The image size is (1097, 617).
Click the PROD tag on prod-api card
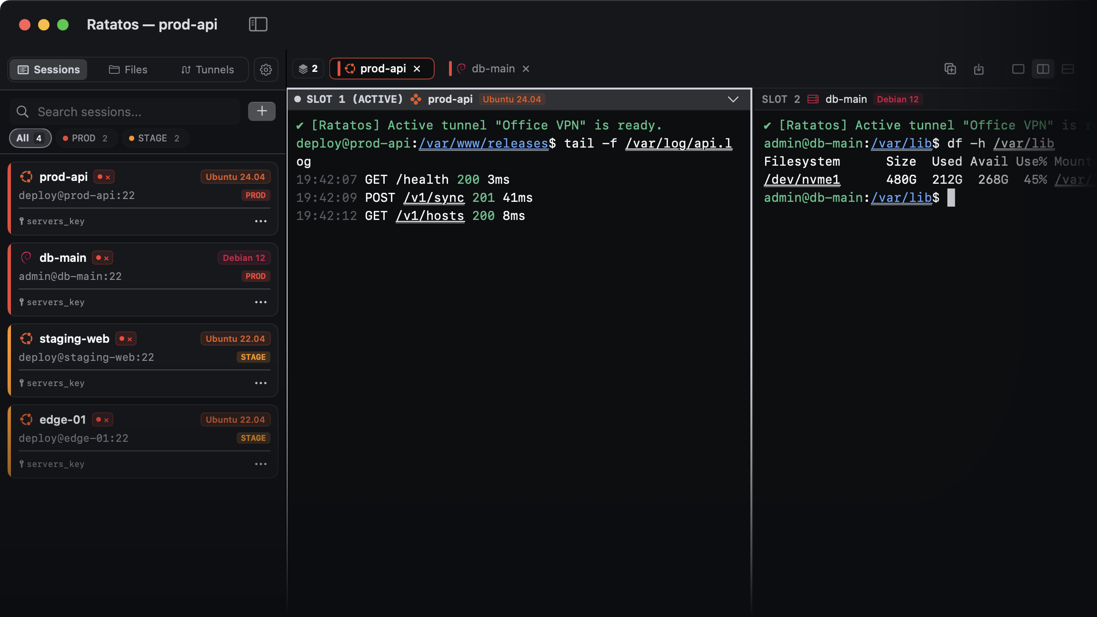(256, 195)
